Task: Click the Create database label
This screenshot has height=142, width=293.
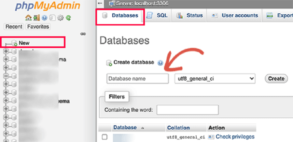Action: (134, 62)
